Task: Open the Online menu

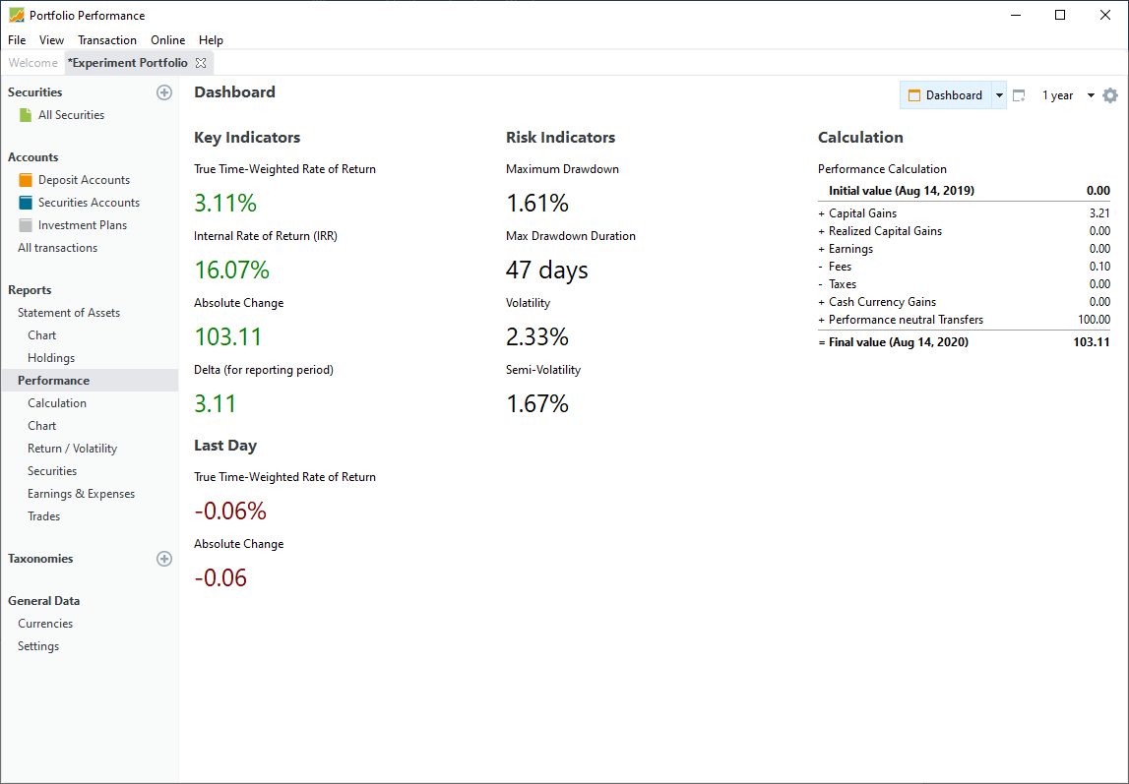Action: point(167,40)
